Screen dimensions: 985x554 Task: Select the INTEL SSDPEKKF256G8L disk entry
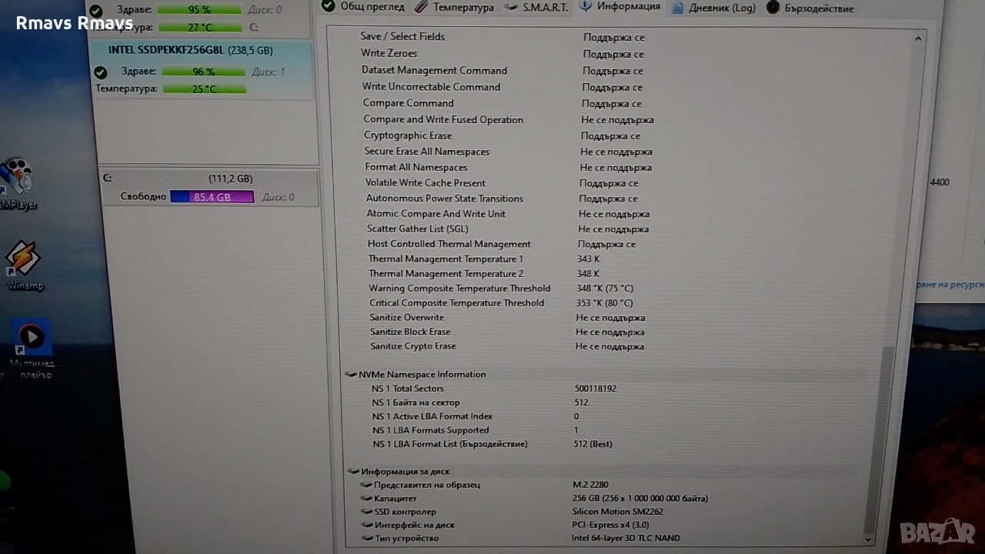click(x=203, y=70)
